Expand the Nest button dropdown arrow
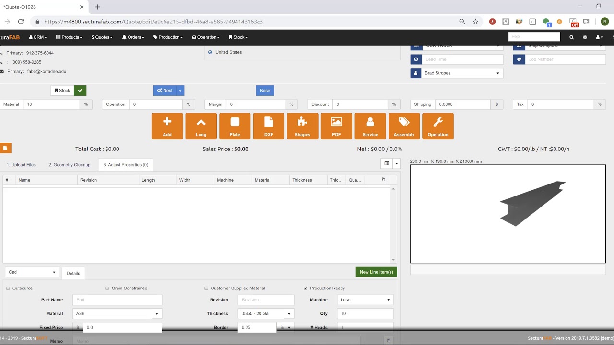 click(x=180, y=91)
